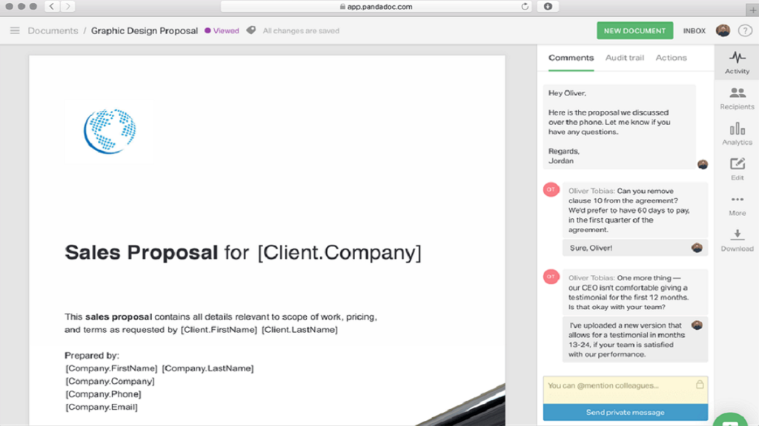Click the Sales Proposal heading
Screen dimensions: 759x426
(243, 252)
